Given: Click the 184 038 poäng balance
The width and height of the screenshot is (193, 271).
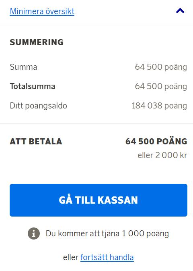Looking at the screenshot, I should [159, 106].
